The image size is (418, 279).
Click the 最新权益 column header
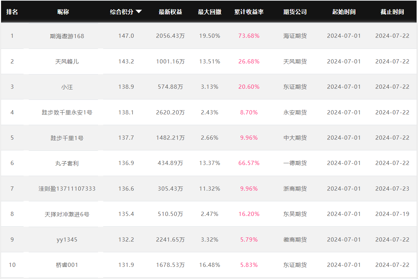pyautogui.click(x=170, y=12)
